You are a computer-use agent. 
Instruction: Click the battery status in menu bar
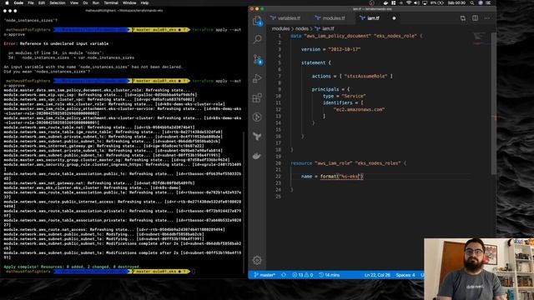(437, 2)
